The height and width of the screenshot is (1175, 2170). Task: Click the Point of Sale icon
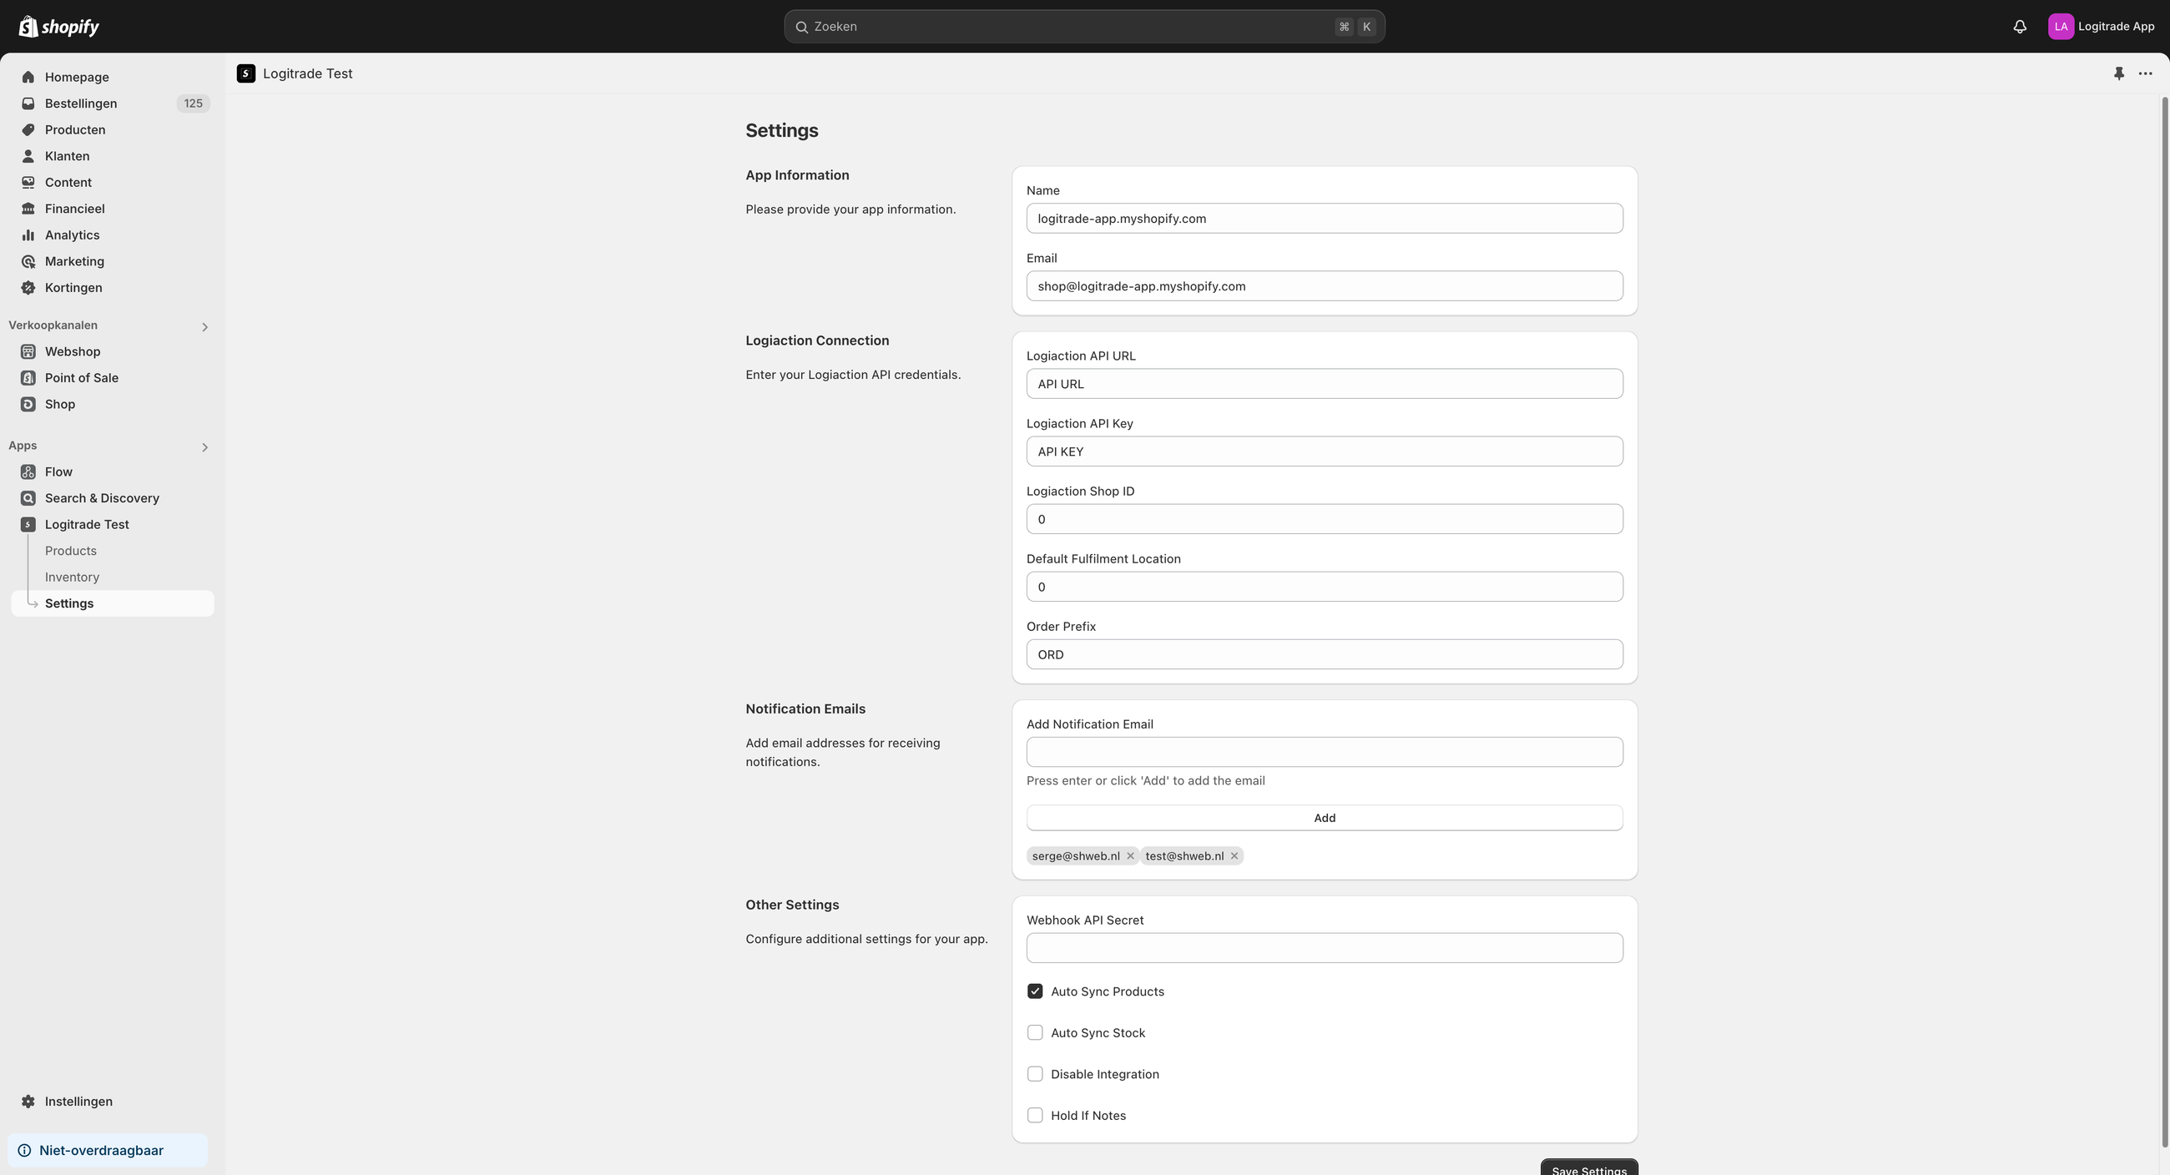coord(28,378)
